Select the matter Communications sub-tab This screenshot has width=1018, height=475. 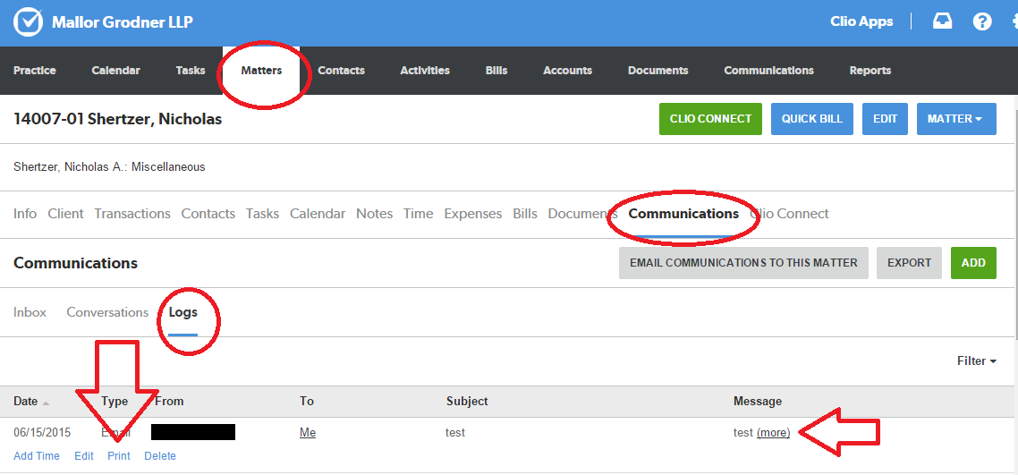pyautogui.click(x=683, y=214)
